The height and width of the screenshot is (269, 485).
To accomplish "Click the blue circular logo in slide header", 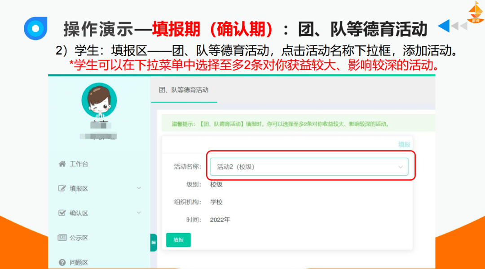I will click(x=35, y=28).
